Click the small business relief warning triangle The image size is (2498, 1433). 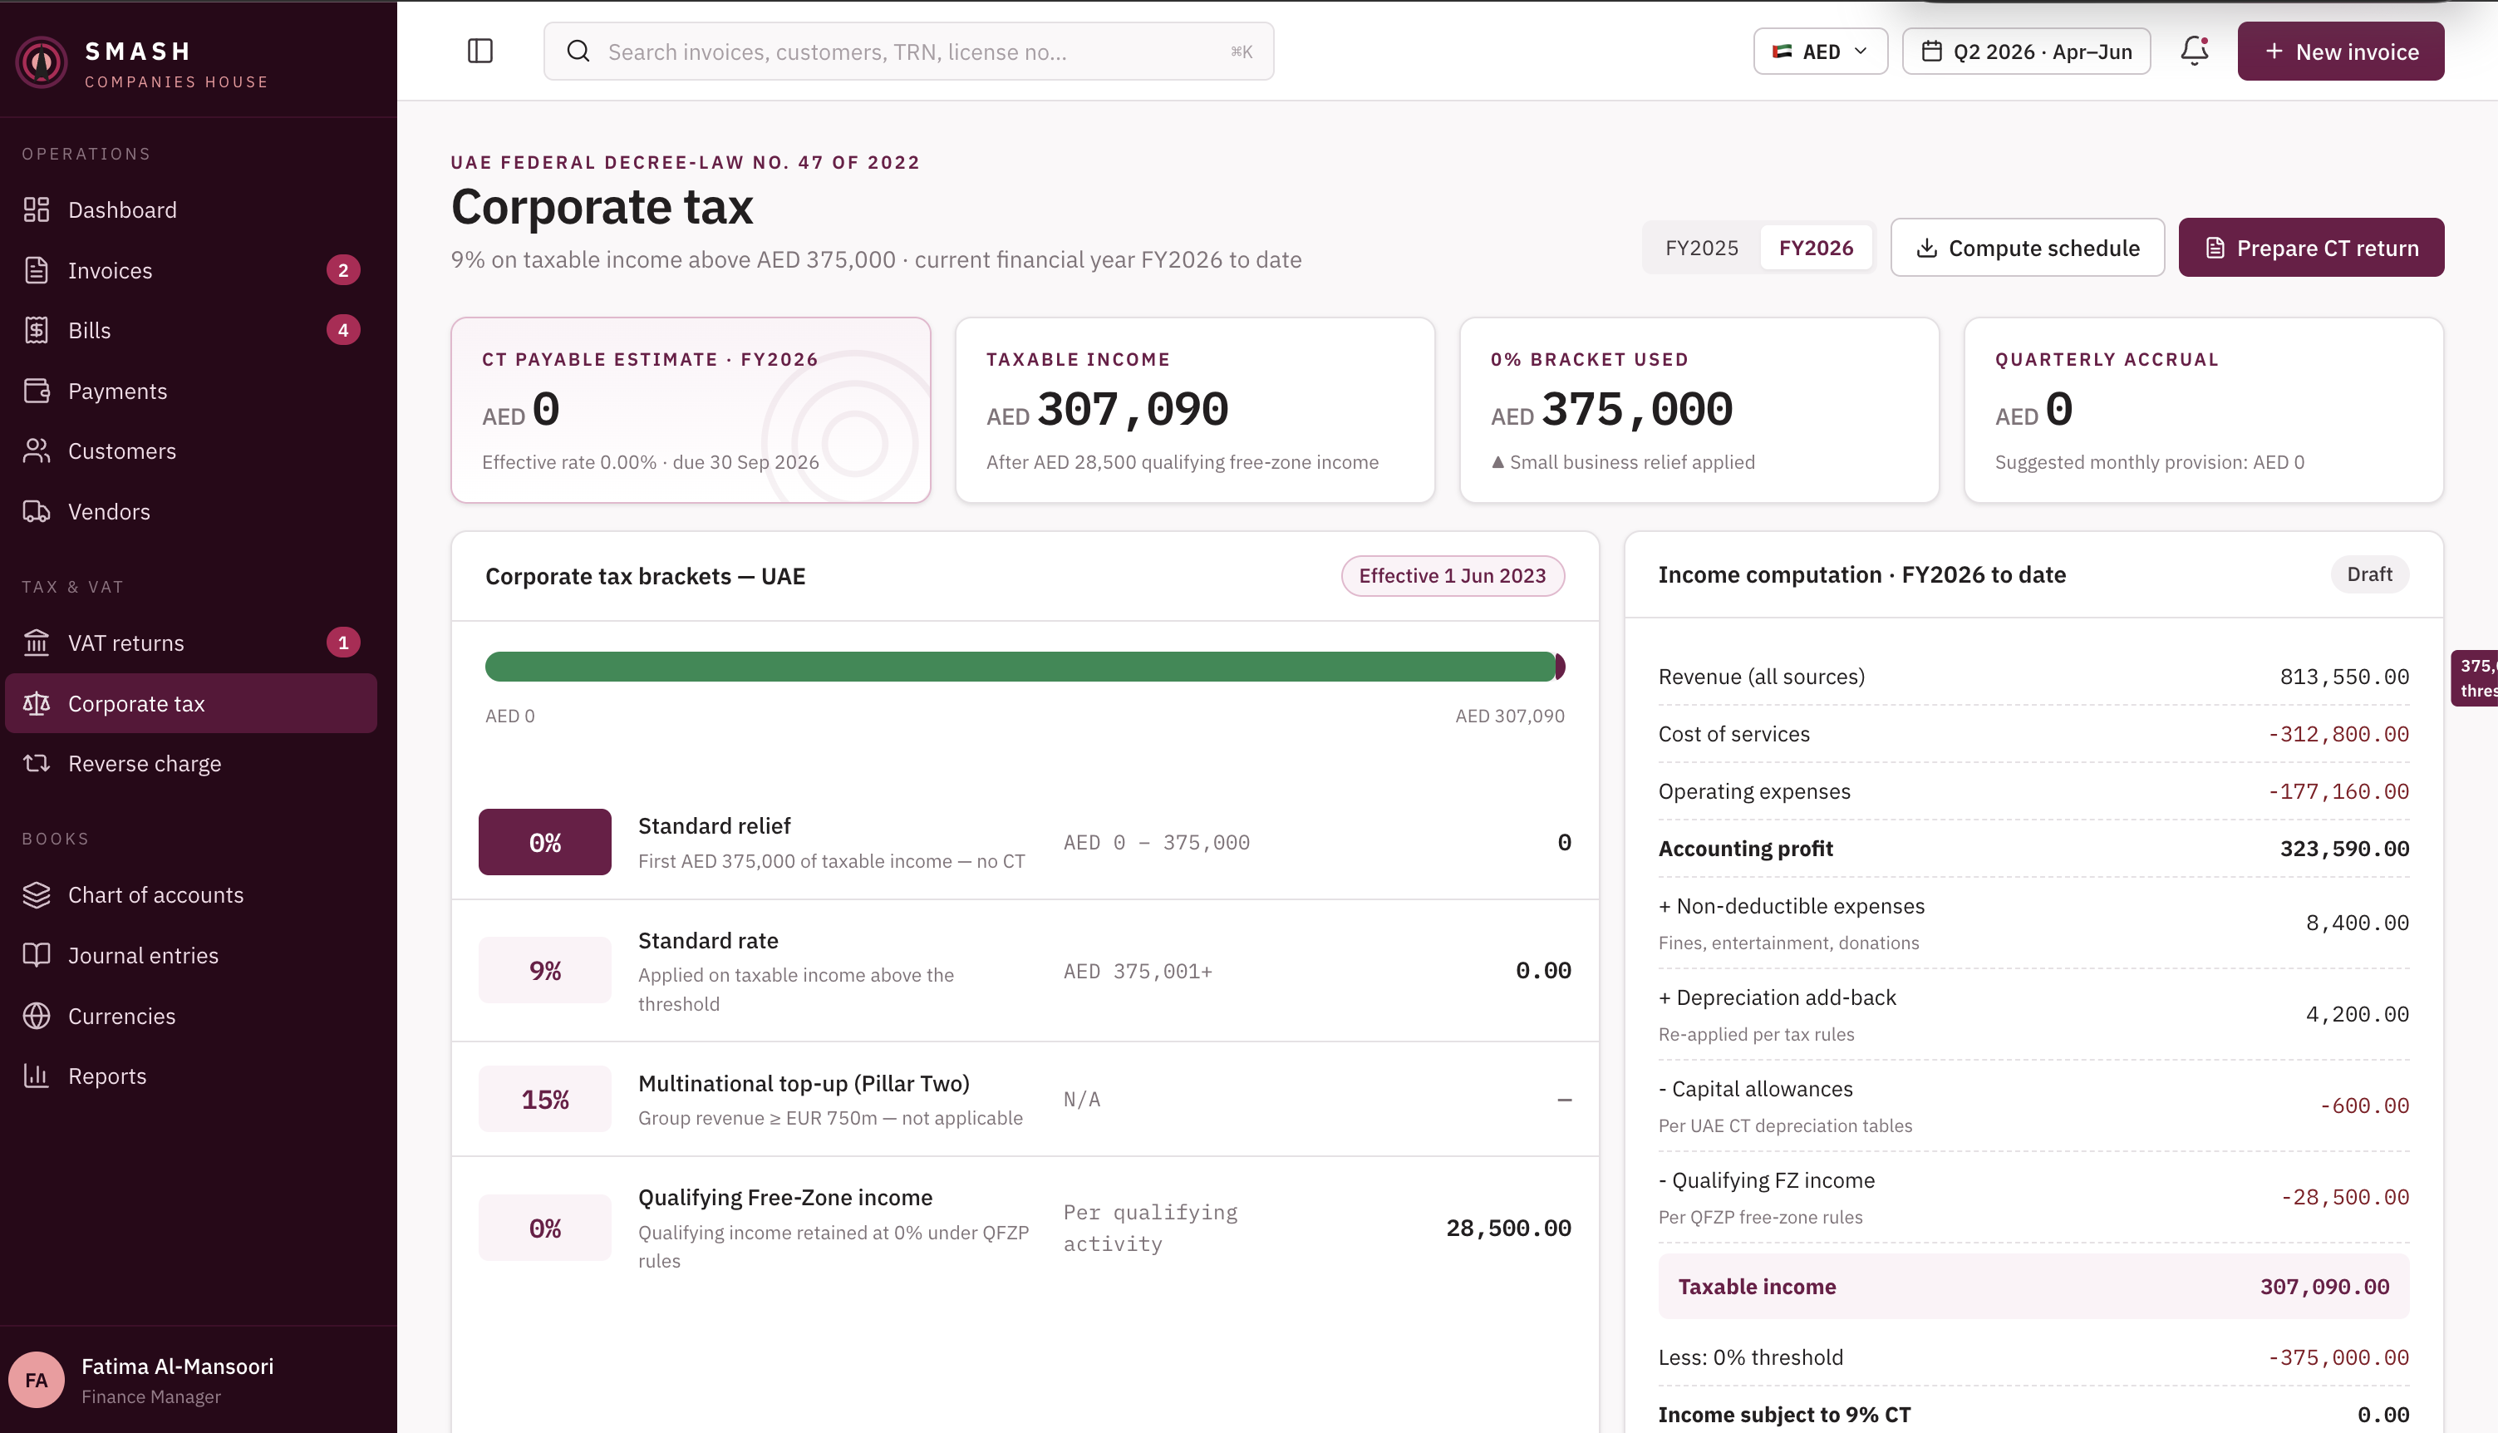pos(1497,461)
